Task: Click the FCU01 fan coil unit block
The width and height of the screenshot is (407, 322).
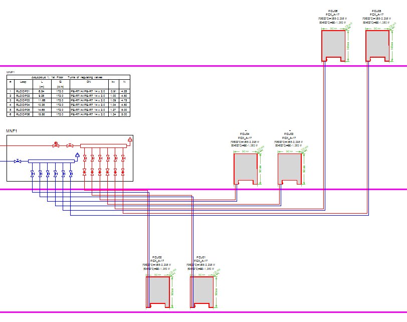Action: 201,291
